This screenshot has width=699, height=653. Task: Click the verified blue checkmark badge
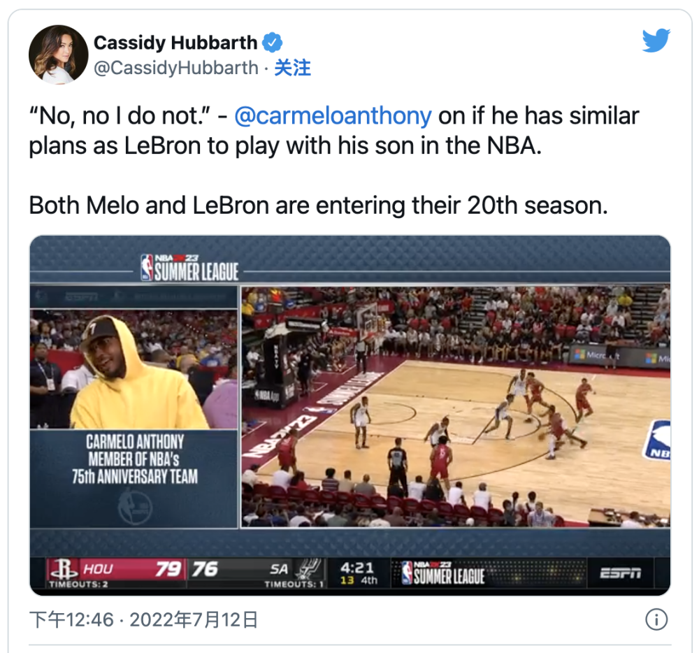pos(272,43)
